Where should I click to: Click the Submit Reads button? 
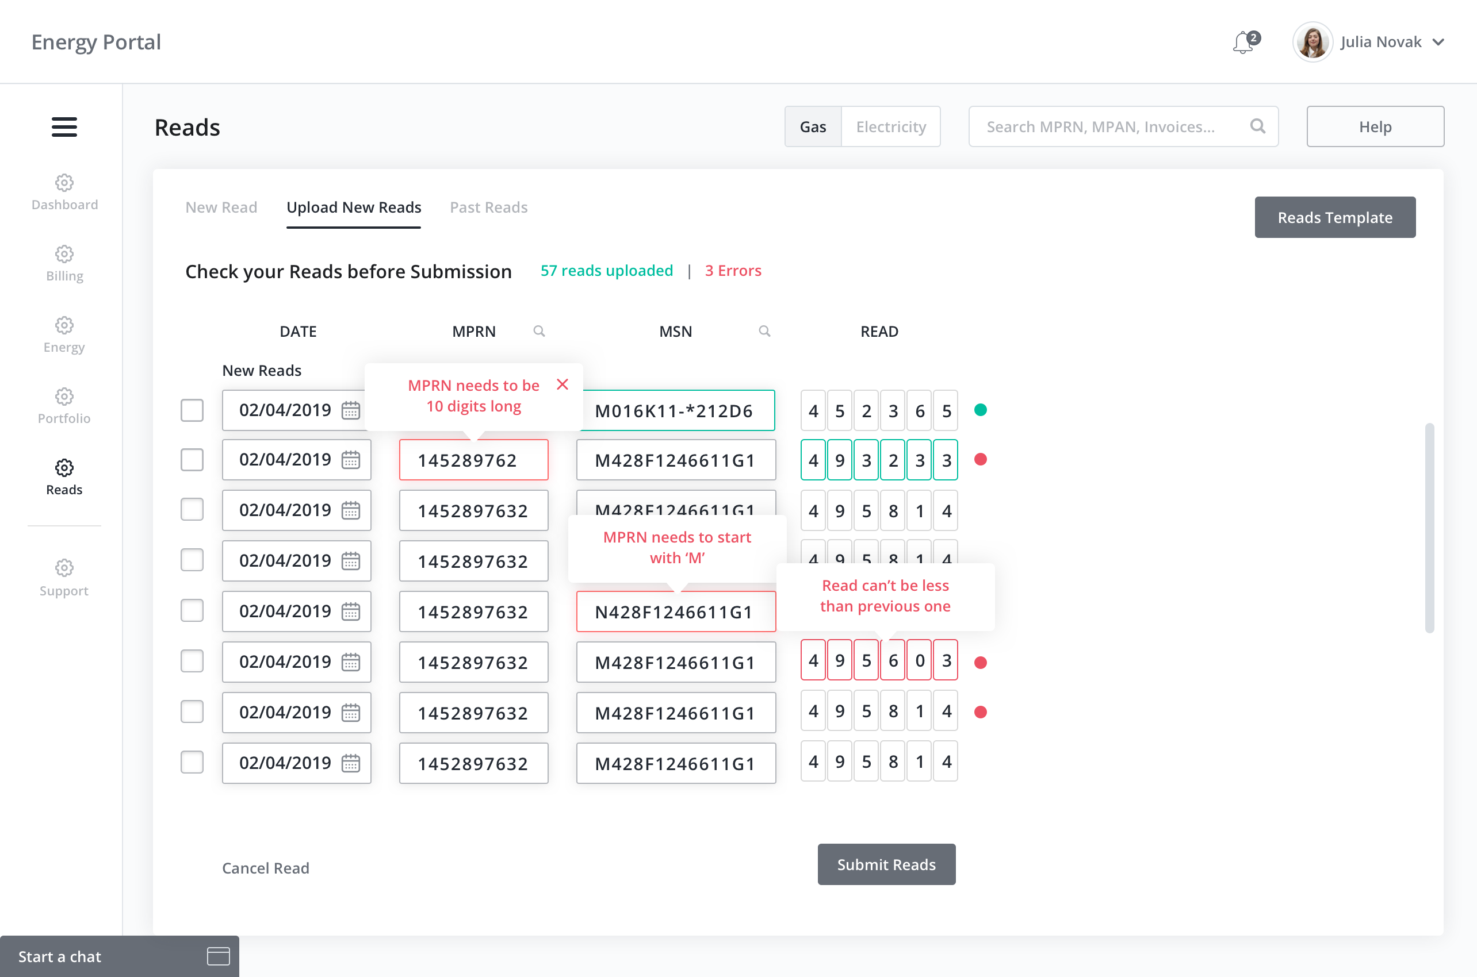point(886,864)
